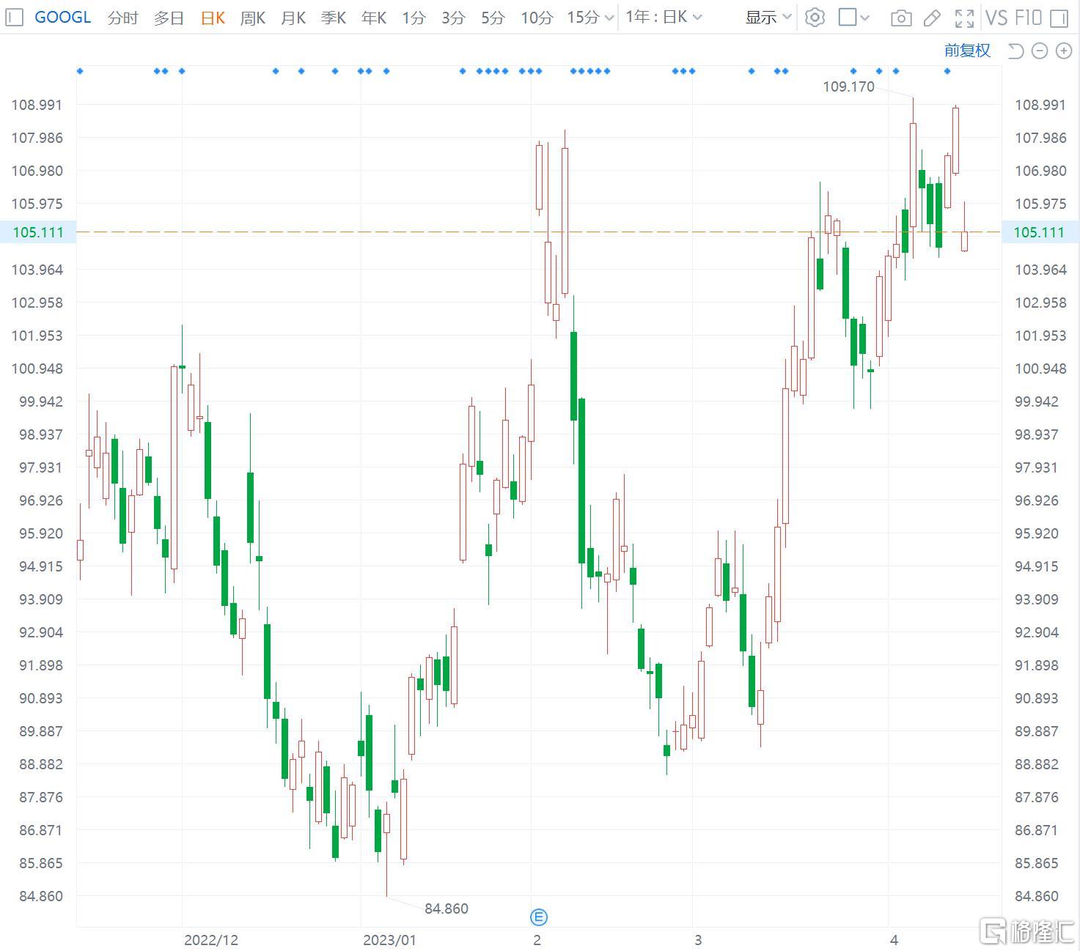1080x951 pixels.
Task: Toggle the left sidebar panel icon
Action: [x=14, y=18]
